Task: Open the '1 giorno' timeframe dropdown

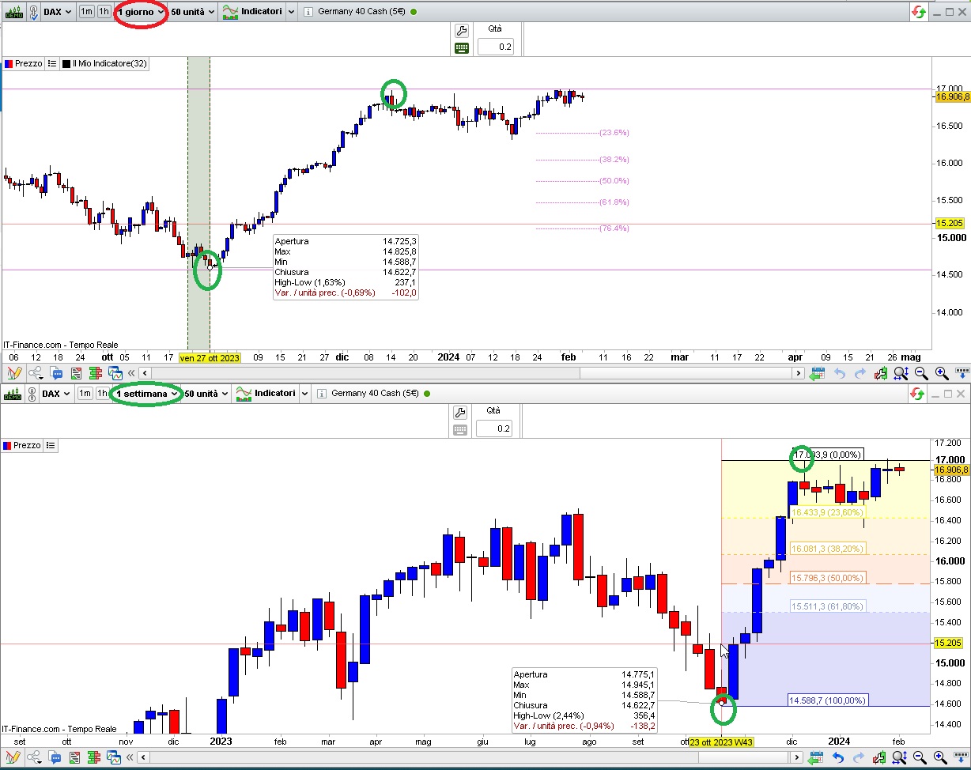Action: point(141,12)
